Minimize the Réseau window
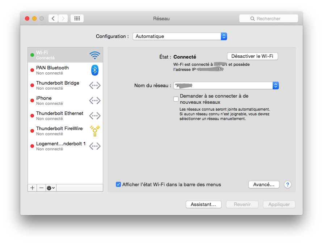Viewport: 323px width, 244px height. click(34, 18)
